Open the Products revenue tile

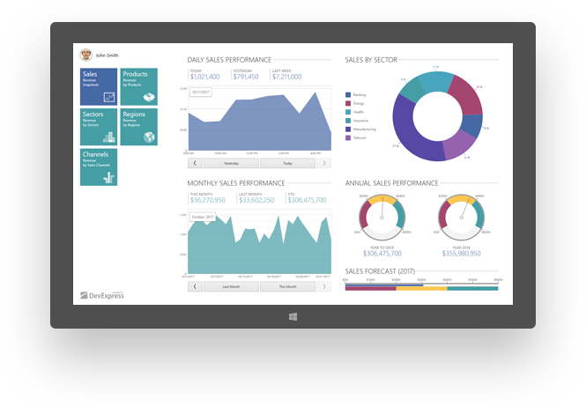point(139,86)
